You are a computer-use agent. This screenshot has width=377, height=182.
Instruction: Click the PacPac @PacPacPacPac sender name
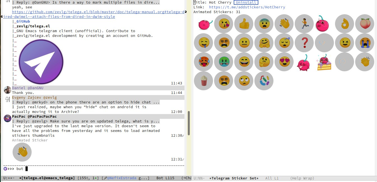tap(34, 117)
